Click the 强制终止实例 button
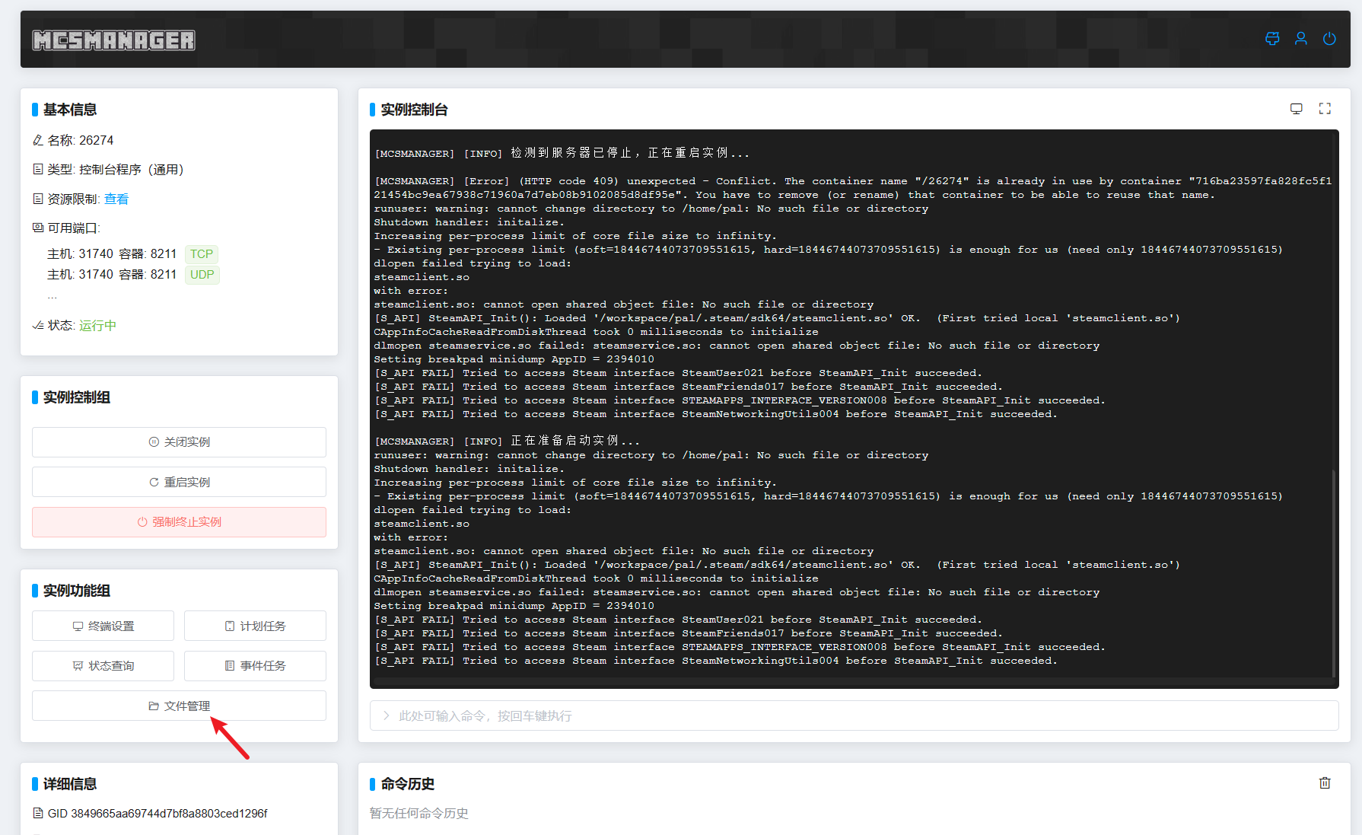The image size is (1362, 835). [x=179, y=522]
